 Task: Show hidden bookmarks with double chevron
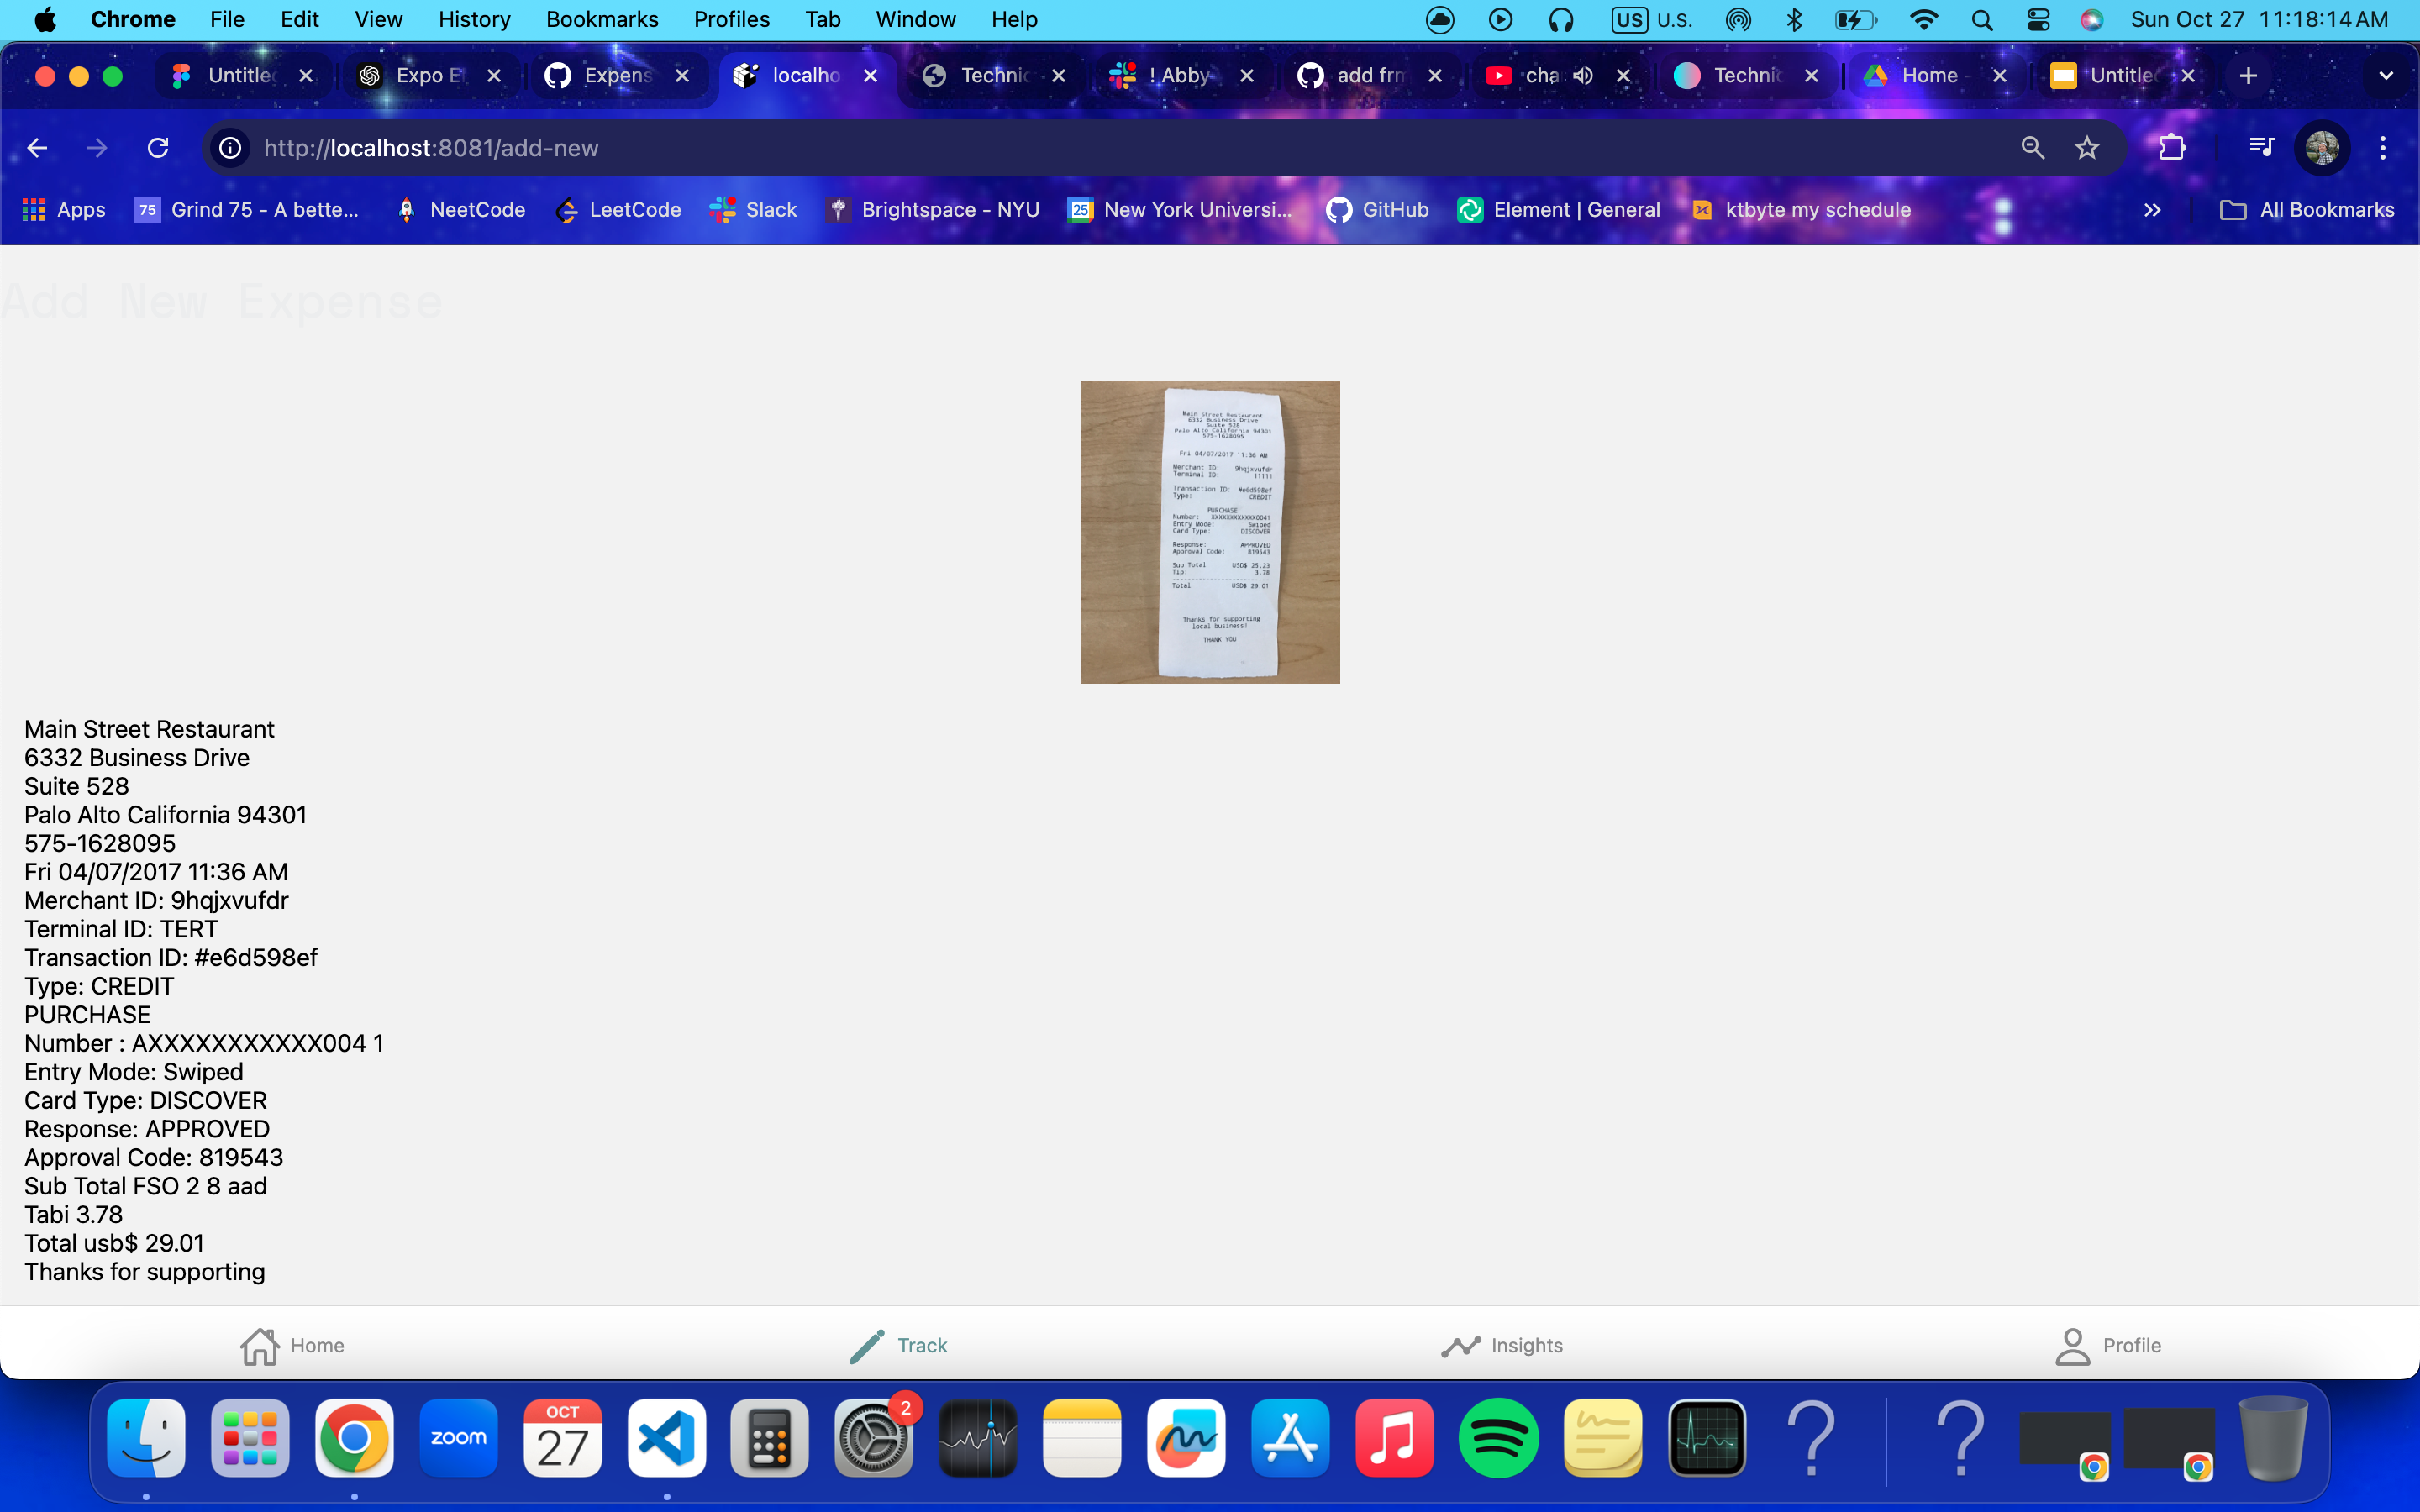click(2152, 210)
